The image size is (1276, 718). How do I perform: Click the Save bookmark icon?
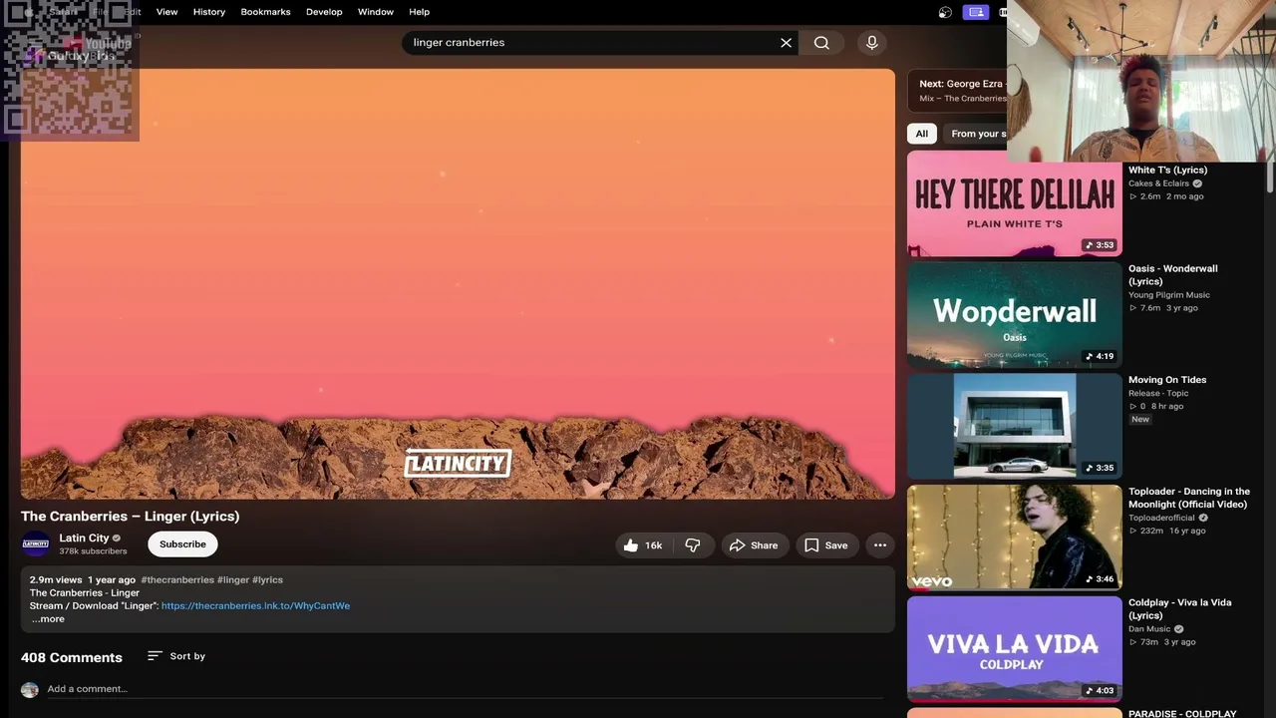point(811,545)
